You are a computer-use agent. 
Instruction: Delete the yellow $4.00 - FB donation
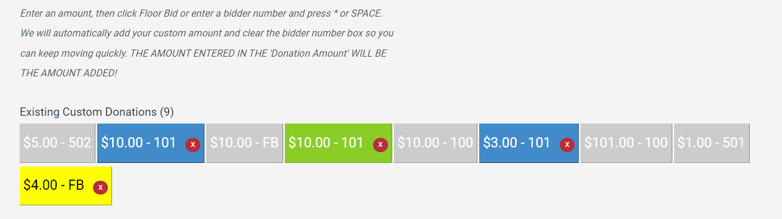click(x=101, y=187)
